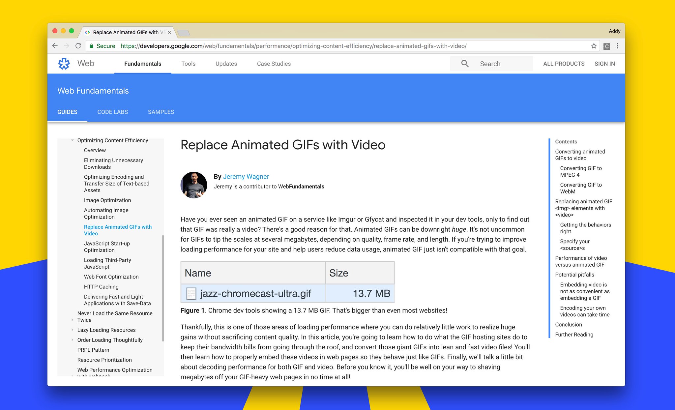Open the Fundamentals nav tab
Viewport: 675px width, 410px height.
pyautogui.click(x=143, y=64)
